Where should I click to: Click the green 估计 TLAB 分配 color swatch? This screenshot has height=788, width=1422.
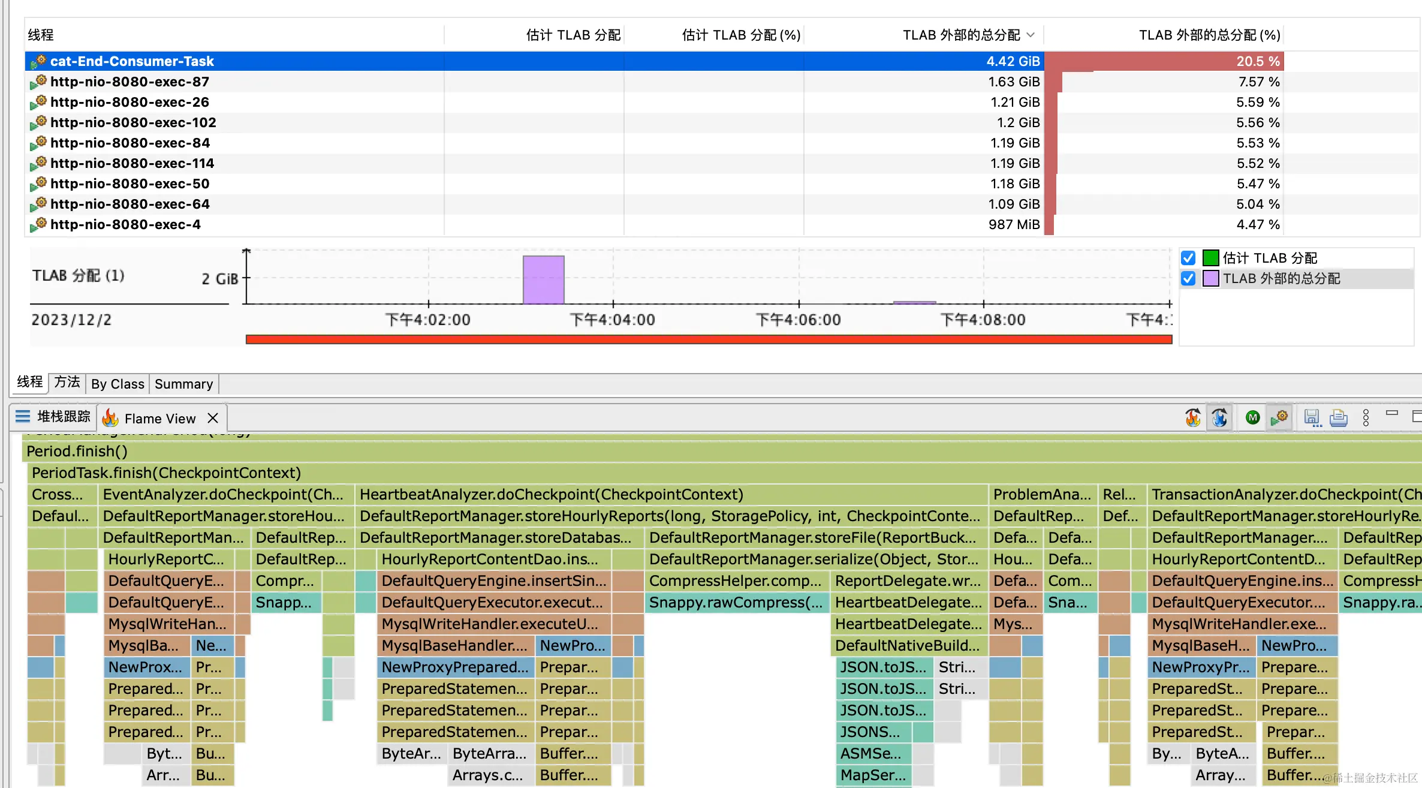tap(1211, 258)
